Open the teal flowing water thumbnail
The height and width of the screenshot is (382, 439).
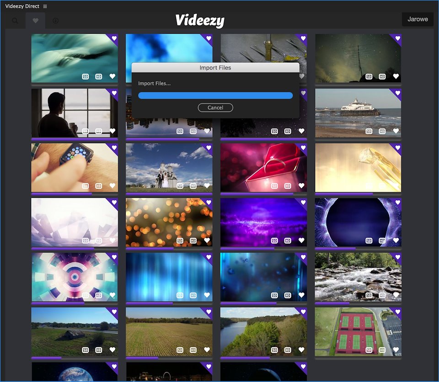click(75, 58)
